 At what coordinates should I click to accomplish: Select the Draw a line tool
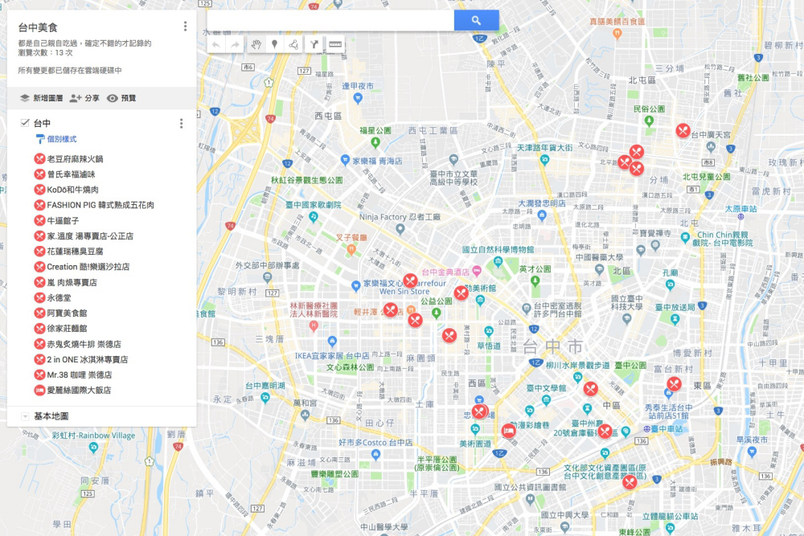[x=294, y=46]
